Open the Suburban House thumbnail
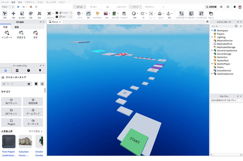This screenshot has width=243, height=161. [25, 141]
